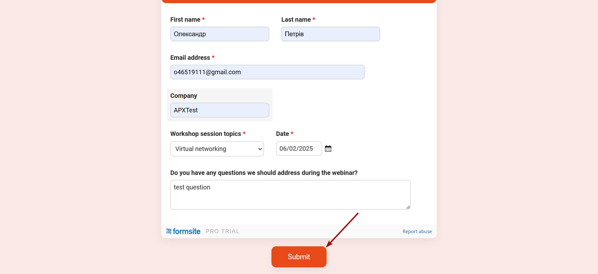Click the Workshop session topics label
Screen dimensions: 598x274
pos(206,134)
